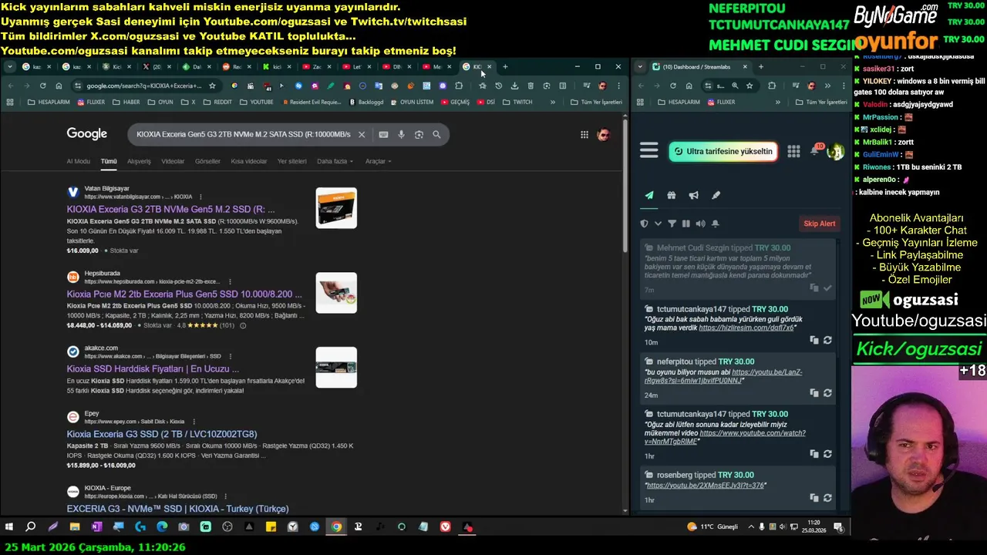Viewport: 987px width, 555px height.
Task: Open Windows search from the taskbar
Action: [x=31, y=527]
